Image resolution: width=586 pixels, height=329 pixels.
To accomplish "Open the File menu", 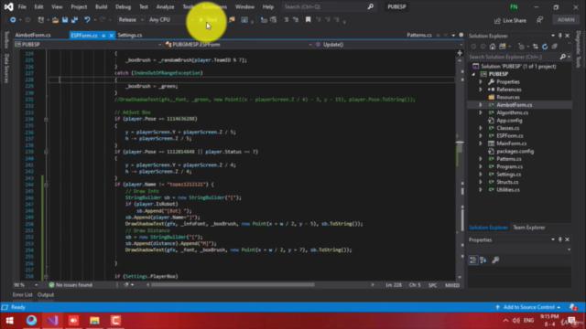I will (22, 6).
